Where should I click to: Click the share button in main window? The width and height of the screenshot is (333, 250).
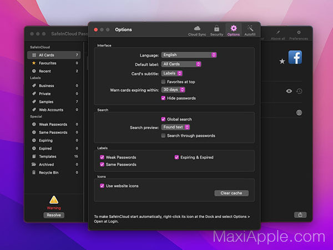coord(300,214)
